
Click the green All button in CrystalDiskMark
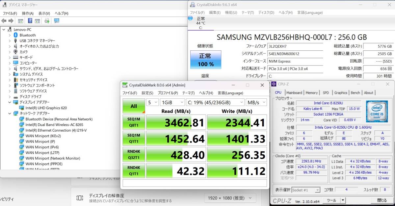(134, 106)
